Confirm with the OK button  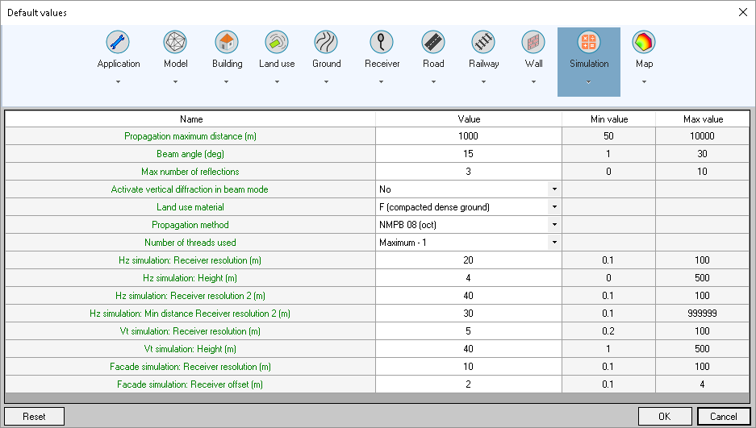coord(665,417)
